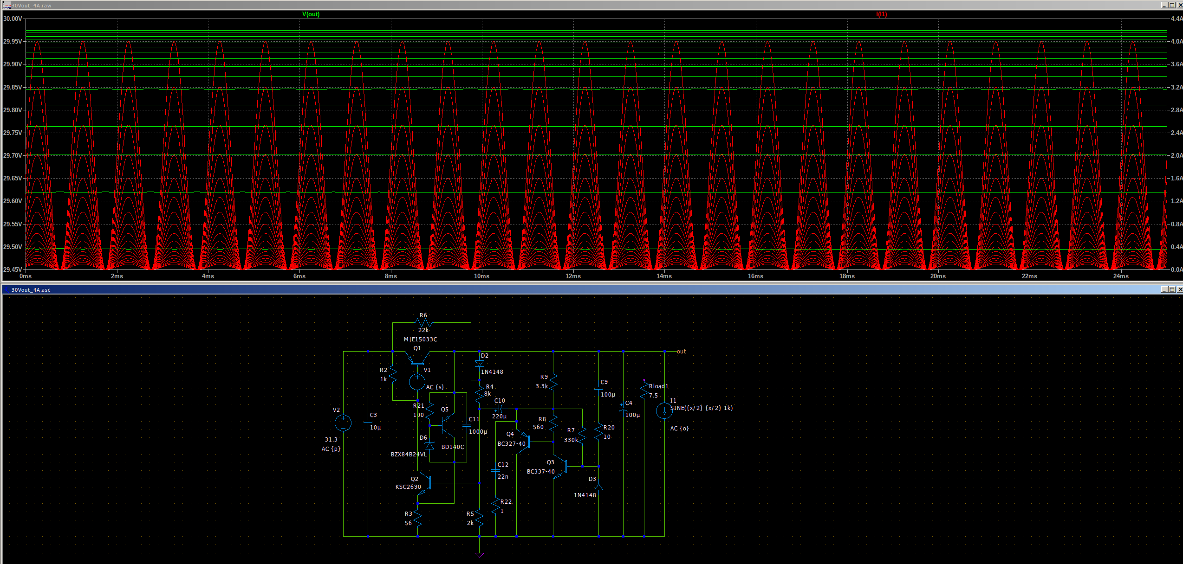Select the Rload1 resistor symbol

click(x=644, y=390)
